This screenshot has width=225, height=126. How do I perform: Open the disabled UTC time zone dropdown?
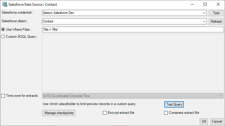133,96
